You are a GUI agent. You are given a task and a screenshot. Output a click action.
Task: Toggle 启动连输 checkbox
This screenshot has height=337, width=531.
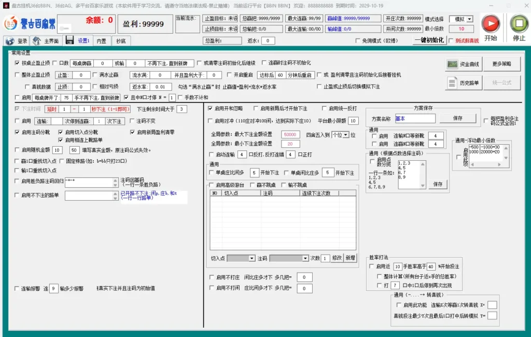pyautogui.click(x=212, y=155)
